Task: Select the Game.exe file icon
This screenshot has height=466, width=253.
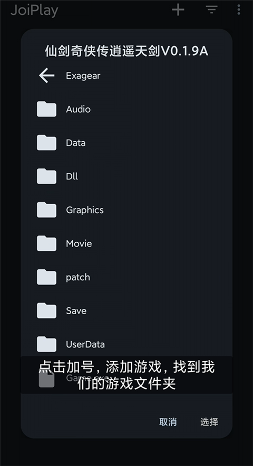Action: point(46,378)
